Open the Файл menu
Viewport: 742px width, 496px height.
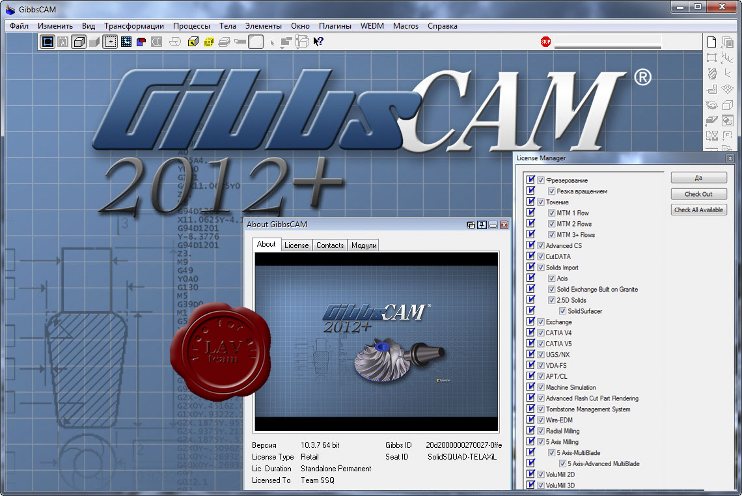point(19,26)
